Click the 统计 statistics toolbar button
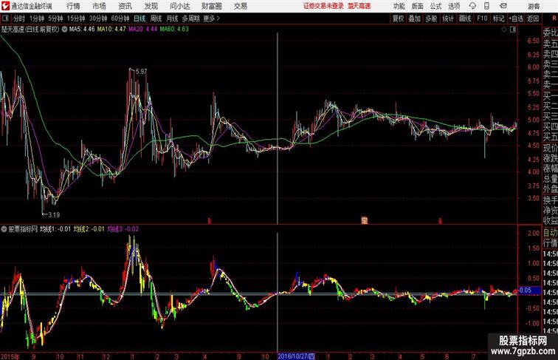The height and width of the screenshot is (360, 558). [448, 18]
